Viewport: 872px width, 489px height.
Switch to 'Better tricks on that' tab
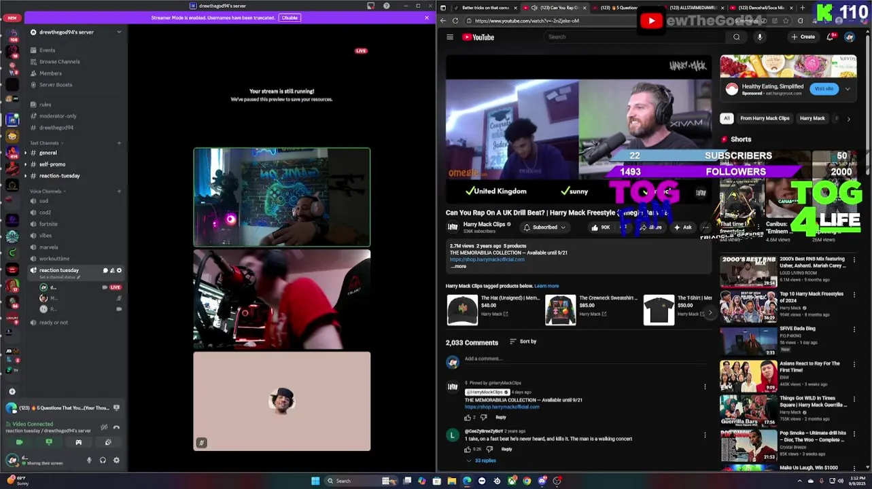pos(485,7)
